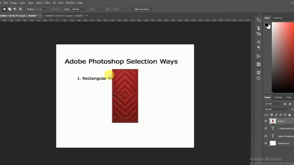294x165 pixels.
Task: Select the Subtract from selection icon
Action: [15, 9]
